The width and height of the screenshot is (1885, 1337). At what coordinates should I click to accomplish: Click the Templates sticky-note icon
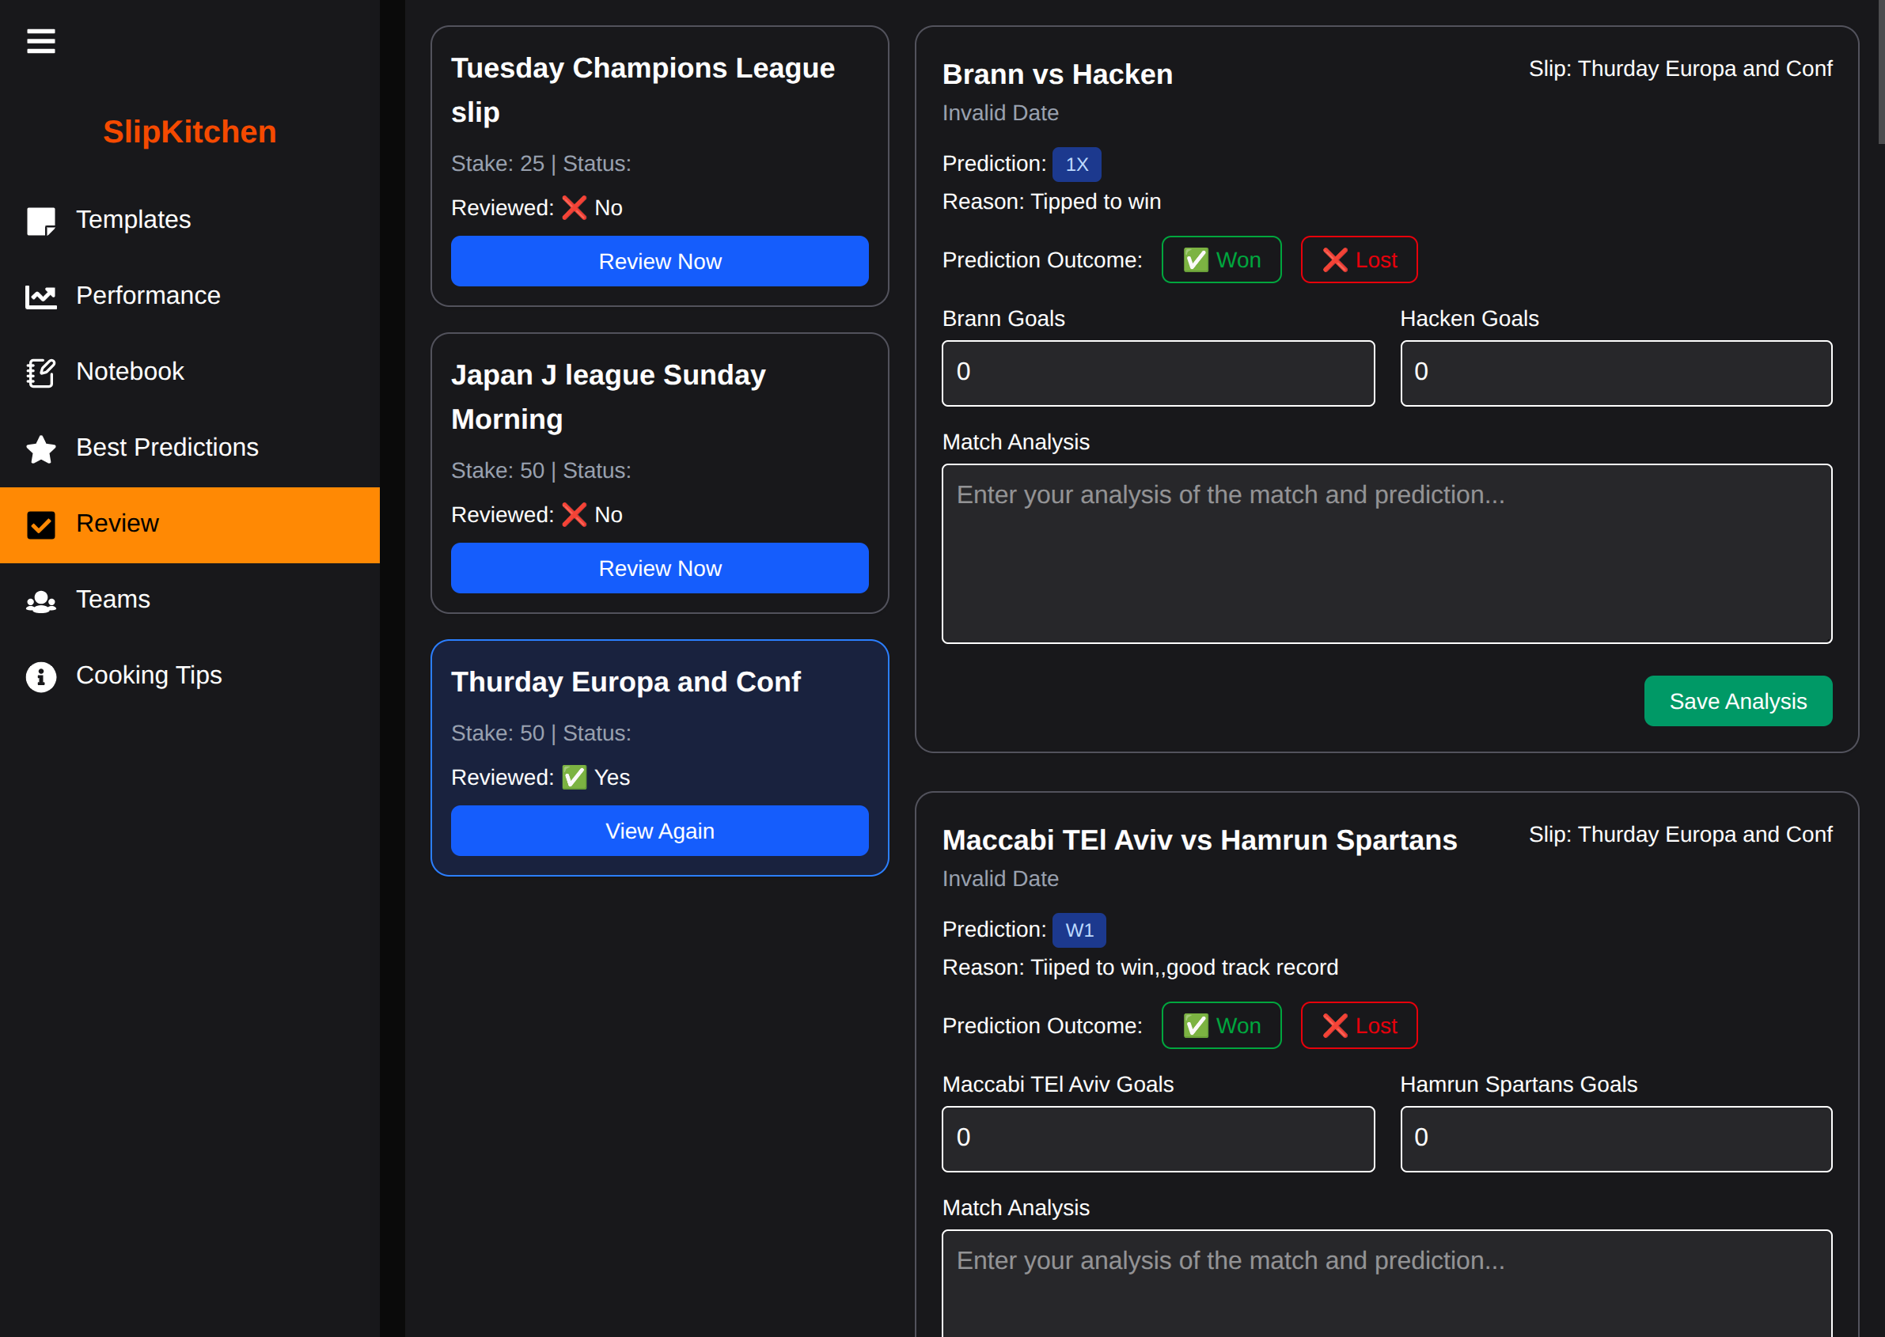coord(40,221)
